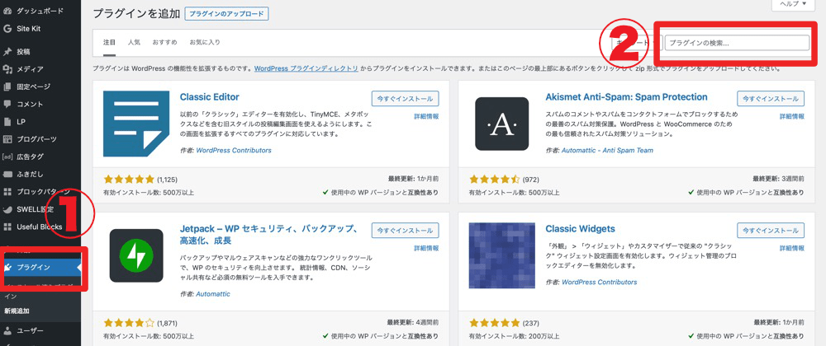Open the WordPress プラグインディレクトリ link
Screen dimensions: 826x346
(x=306, y=68)
